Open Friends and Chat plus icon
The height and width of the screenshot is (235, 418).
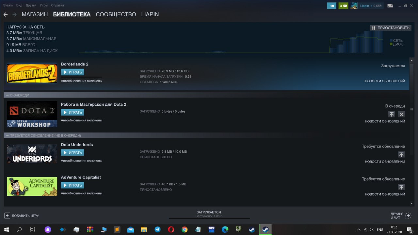click(408, 215)
